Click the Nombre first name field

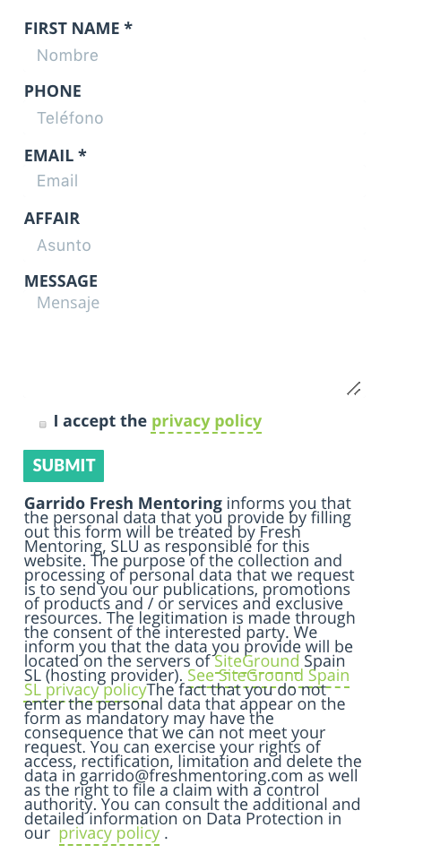point(194,56)
